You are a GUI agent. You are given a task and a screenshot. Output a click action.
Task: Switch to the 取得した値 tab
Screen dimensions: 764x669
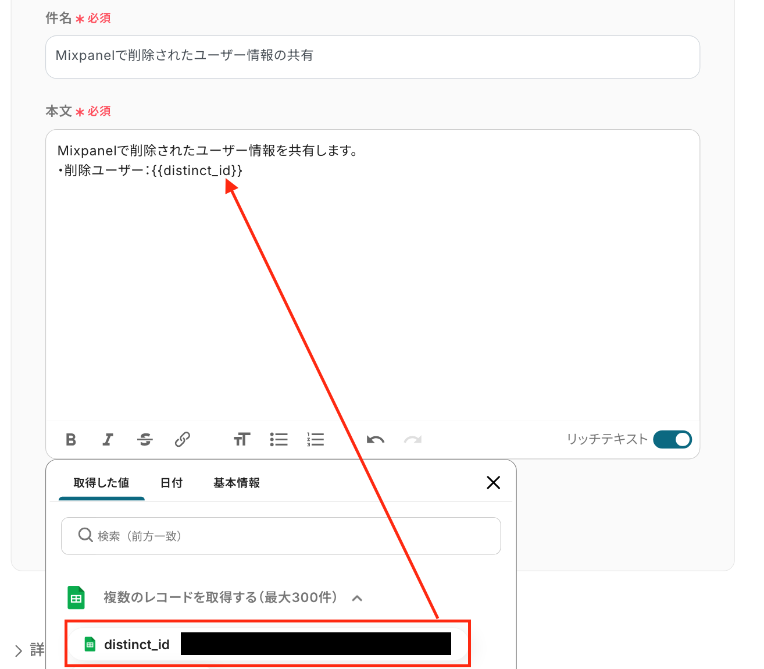pos(101,483)
